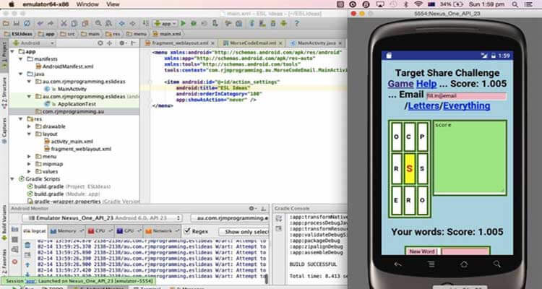This screenshot has height=289, width=542.
Task: Switch to MorseCodeEmail.iml editor tab
Action: click(x=253, y=43)
